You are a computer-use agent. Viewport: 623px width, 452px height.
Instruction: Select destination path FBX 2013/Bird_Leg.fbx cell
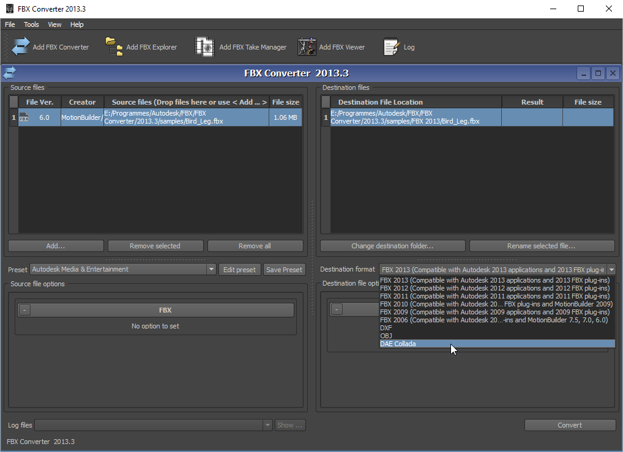[x=416, y=117]
